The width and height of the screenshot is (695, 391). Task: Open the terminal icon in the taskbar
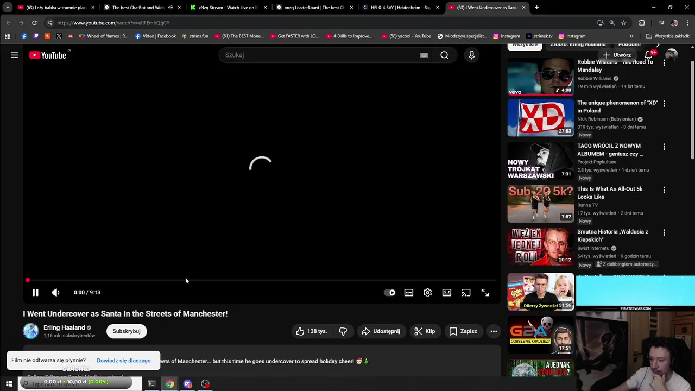click(151, 384)
